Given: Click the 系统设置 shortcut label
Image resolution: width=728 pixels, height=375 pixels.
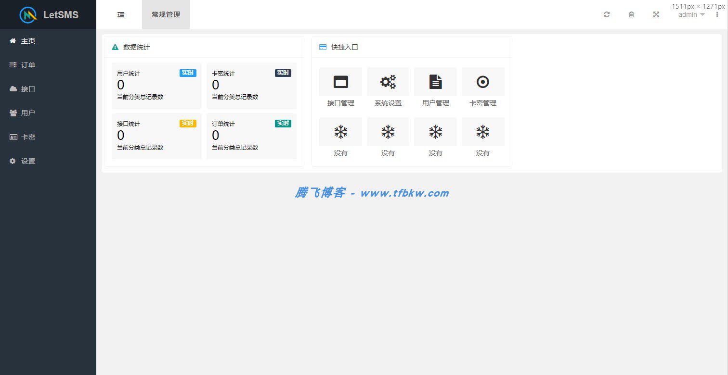Looking at the screenshot, I should click(388, 103).
